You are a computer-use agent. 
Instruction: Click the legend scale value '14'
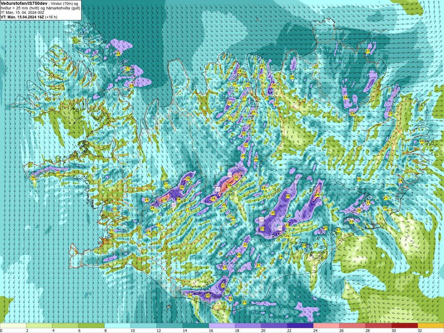pos(185,331)
